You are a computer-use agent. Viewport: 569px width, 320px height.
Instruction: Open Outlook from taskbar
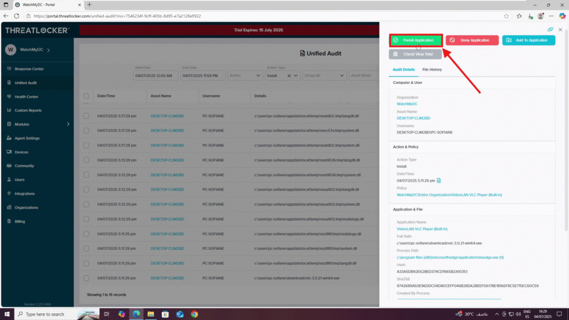tap(179, 314)
